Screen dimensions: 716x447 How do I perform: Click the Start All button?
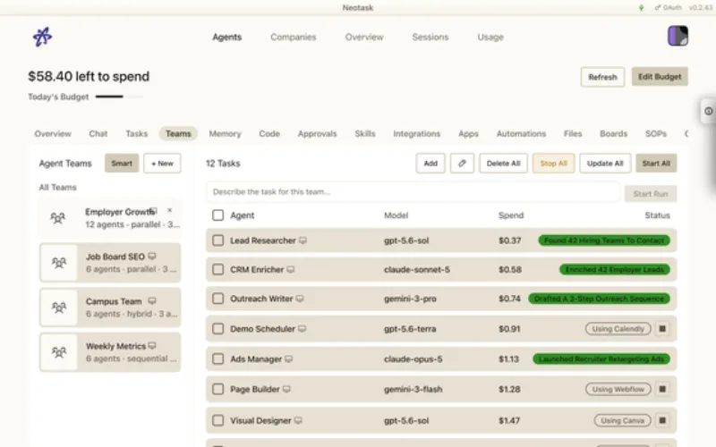pos(656,164)
